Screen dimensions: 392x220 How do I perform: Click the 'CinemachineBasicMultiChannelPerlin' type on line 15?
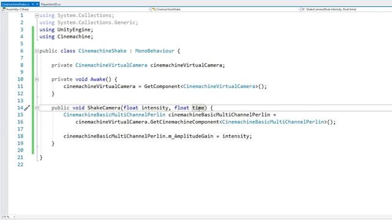pyautogui.click(x=115, y=115)
